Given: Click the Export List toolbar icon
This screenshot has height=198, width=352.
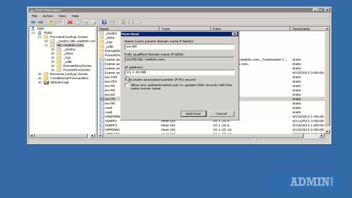Looking at the screenshot, I should pos(94,22).
